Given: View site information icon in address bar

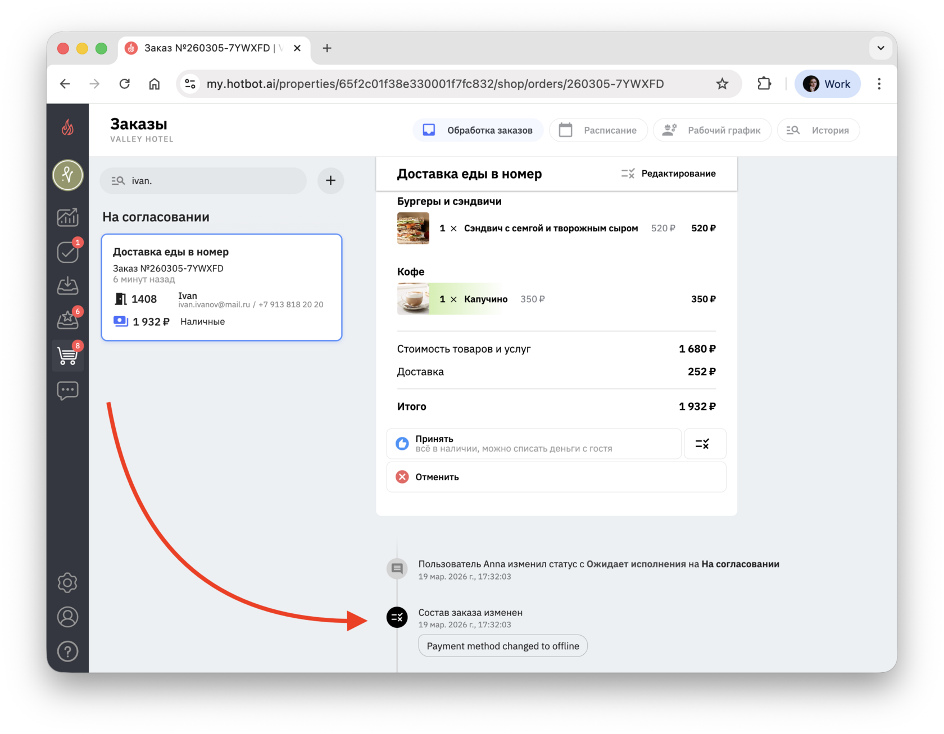Looking at the screenshot, I should [x=190, y=84].
